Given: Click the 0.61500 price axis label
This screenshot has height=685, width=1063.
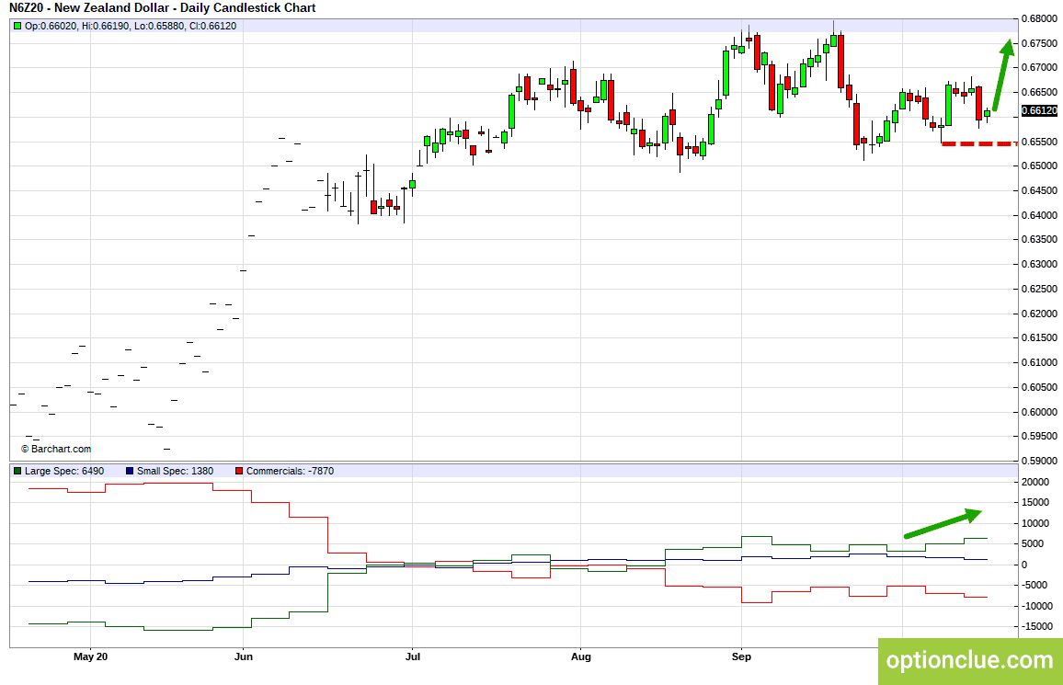Looking at the screenshot, I should (x=1039, y=337).
